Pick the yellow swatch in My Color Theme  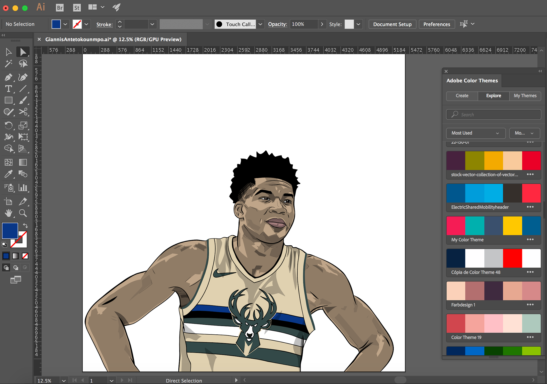click(x=512, y=226)
